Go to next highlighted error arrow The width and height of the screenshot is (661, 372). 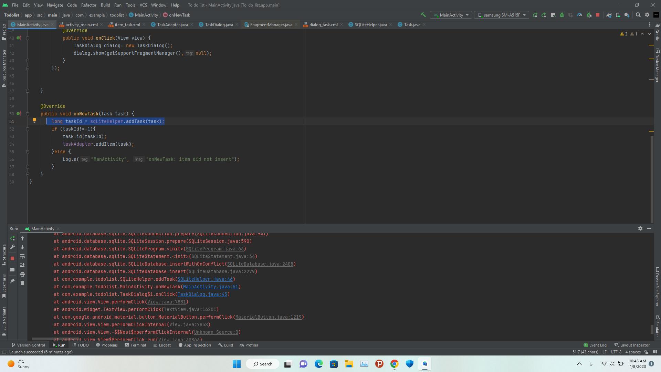pyautogui.click(x=650, y=34)
